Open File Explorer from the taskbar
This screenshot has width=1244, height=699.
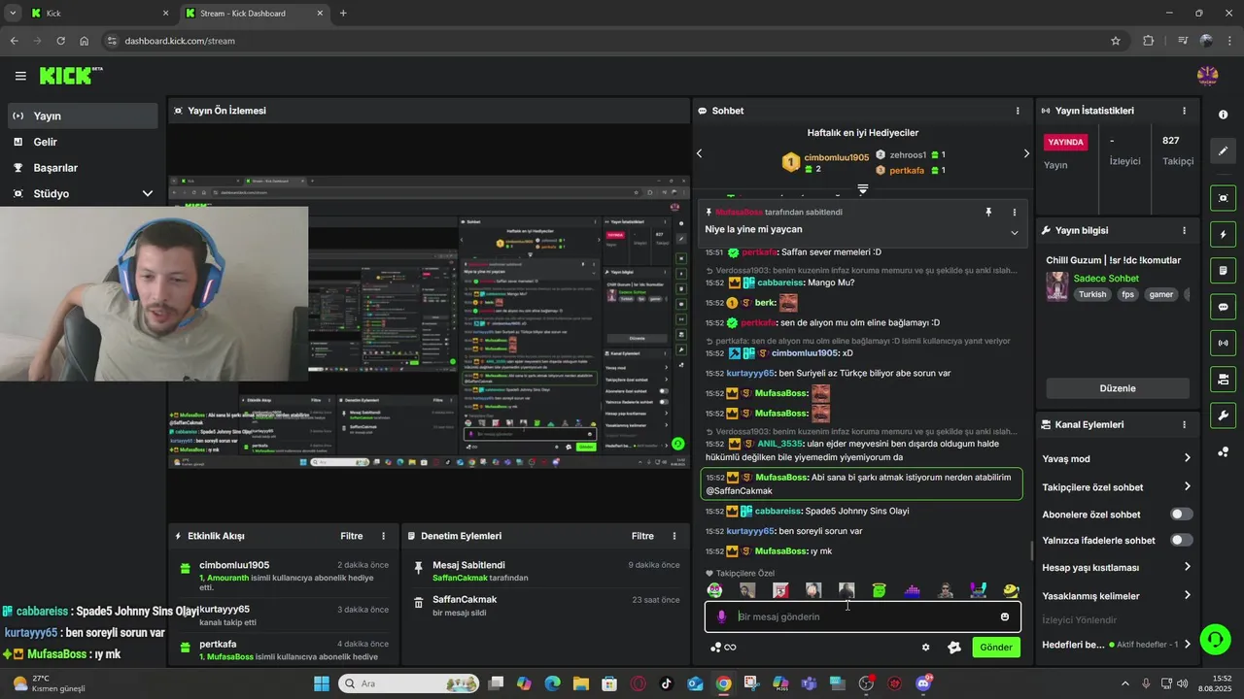pos(581,683)
